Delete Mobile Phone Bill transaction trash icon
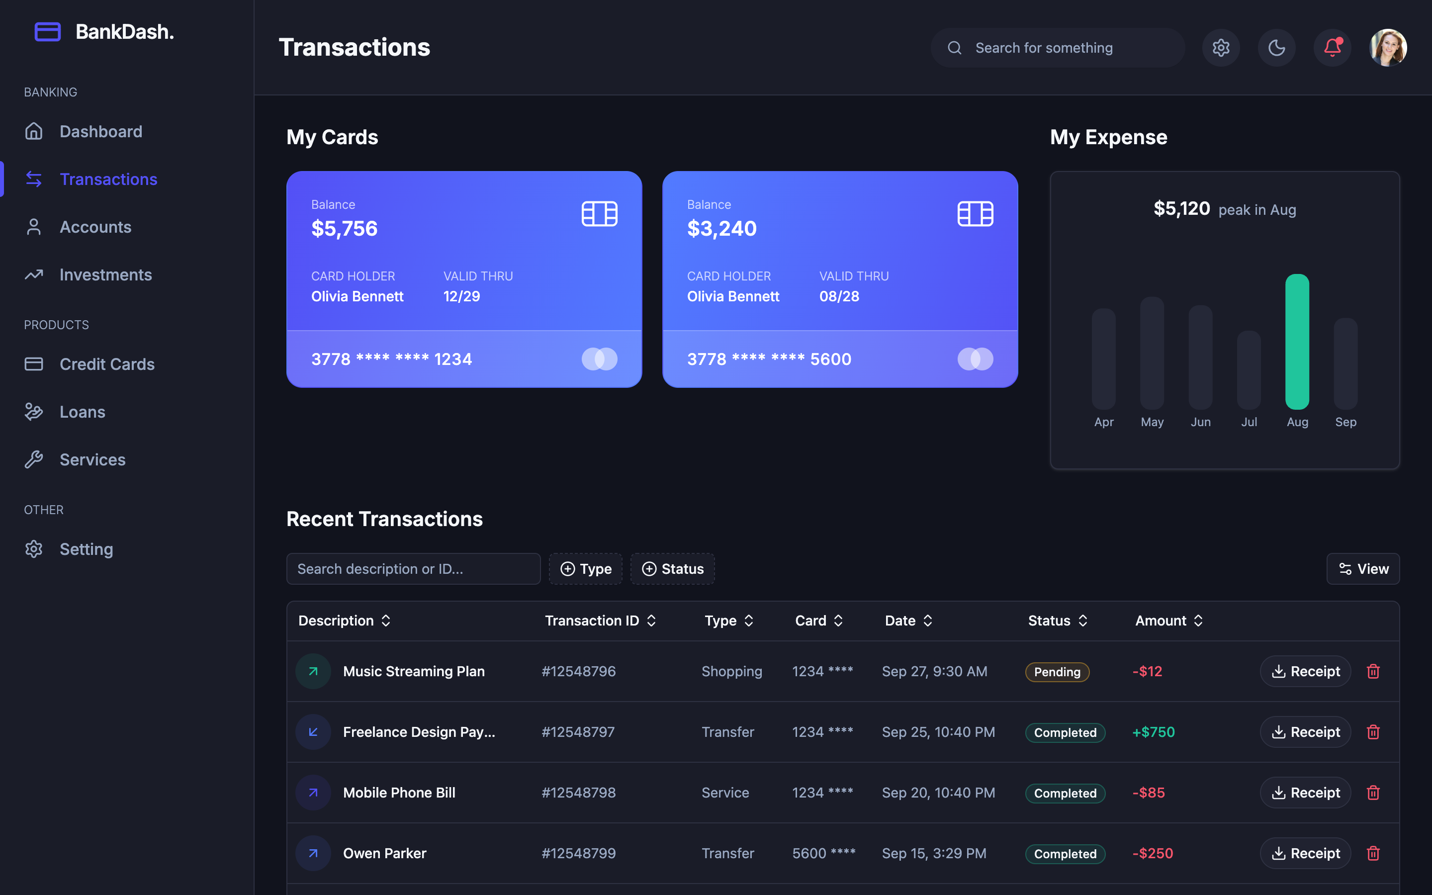Viewport: 1432px width, 895px height. click(1373, 793)
